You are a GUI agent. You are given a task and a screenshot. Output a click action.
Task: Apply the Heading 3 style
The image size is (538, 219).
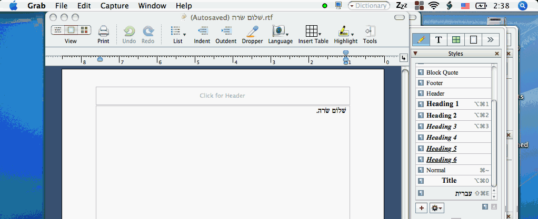pyautogui.click(x=454, y=126)
